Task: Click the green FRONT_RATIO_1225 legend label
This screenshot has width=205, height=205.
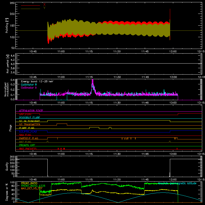Action: point(33,186)
